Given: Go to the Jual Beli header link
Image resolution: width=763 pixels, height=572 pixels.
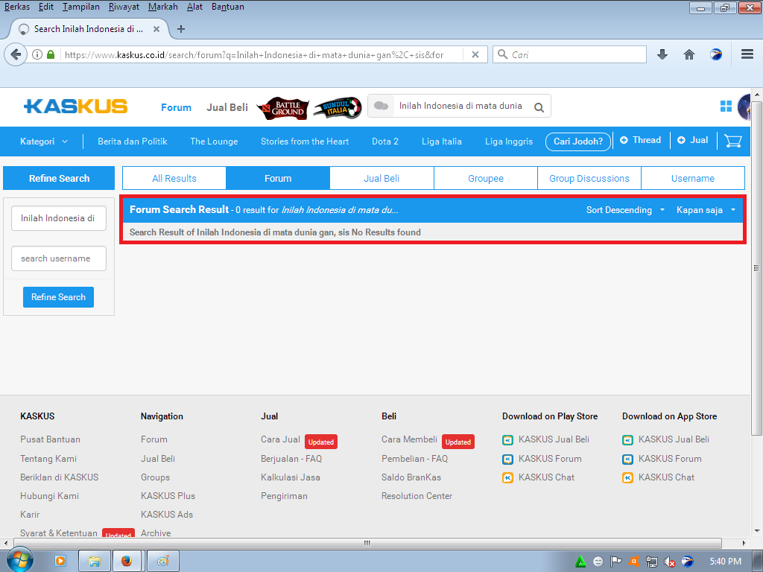Looking at the screenshot, I should pyautogui.click(x=227, y=107).
